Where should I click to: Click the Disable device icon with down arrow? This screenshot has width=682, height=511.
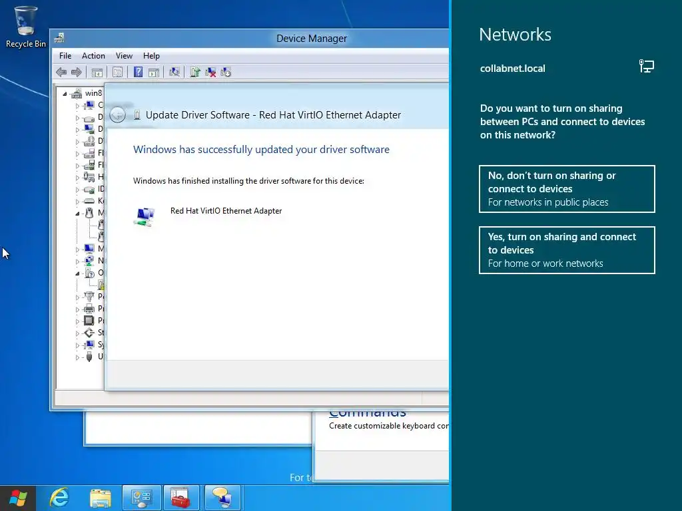pos(226,72)
